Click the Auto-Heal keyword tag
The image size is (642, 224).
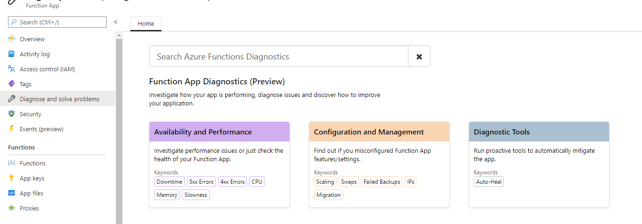[489, 182]
